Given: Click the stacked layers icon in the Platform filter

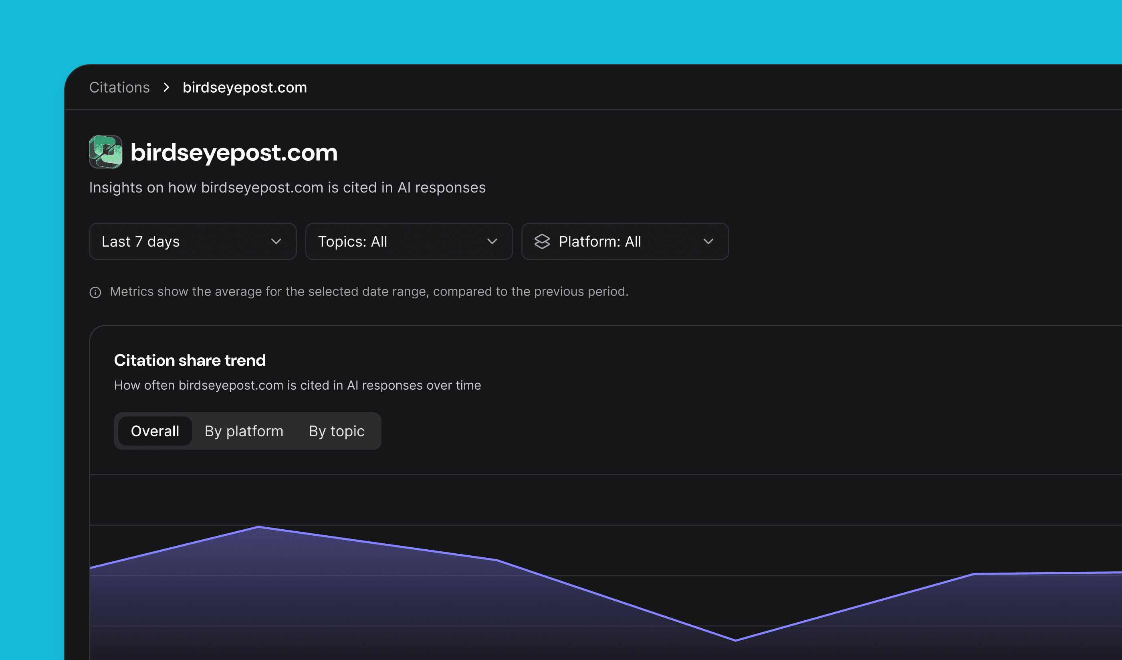Looking at the screenshot, I should [542, 241].
